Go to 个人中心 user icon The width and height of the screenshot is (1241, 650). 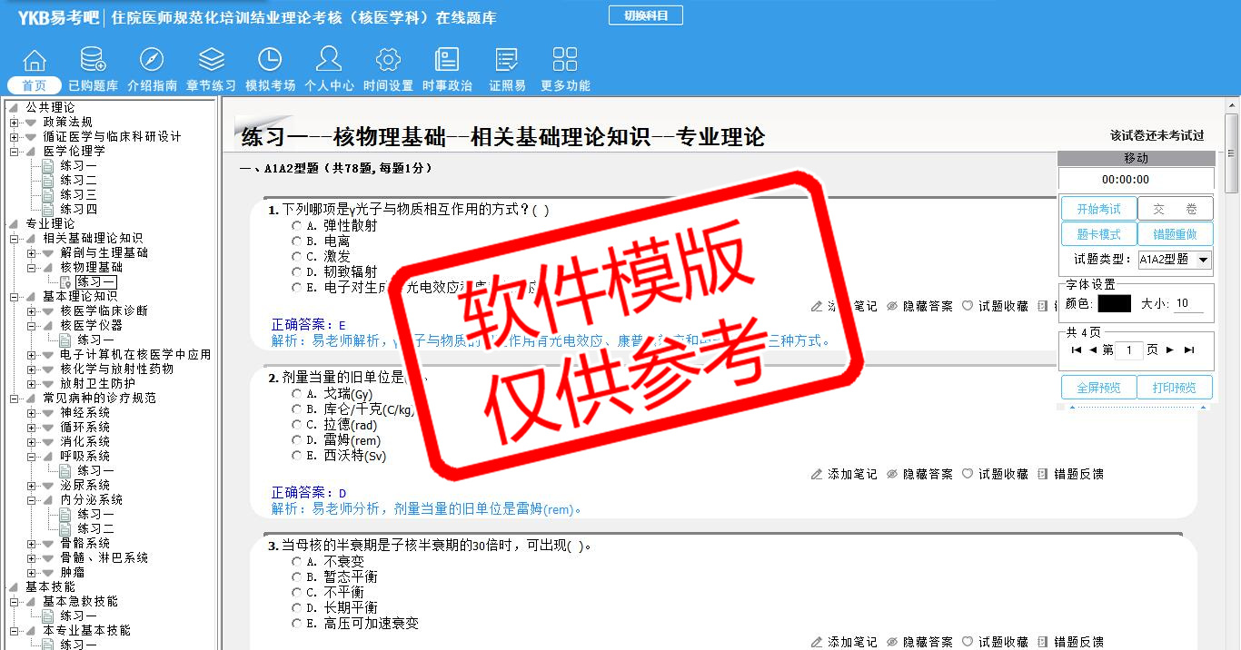[329, 61]
